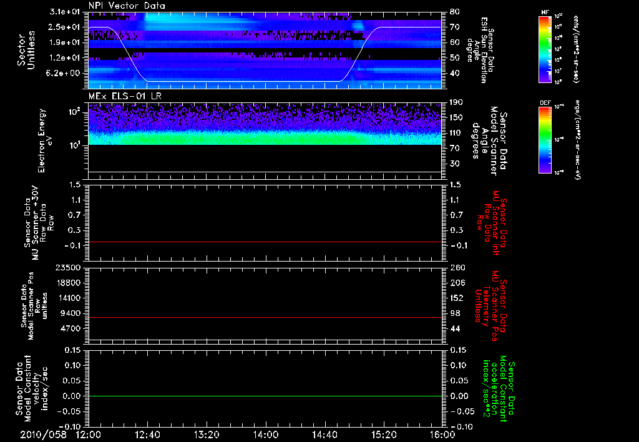Click the '60' sun elevation tick label
Image resolution: width=639 pixels, height=442 pixels.
point(454,42)
